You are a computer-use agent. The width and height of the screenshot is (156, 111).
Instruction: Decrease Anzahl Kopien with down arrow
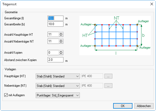click(x=61, y=54)
